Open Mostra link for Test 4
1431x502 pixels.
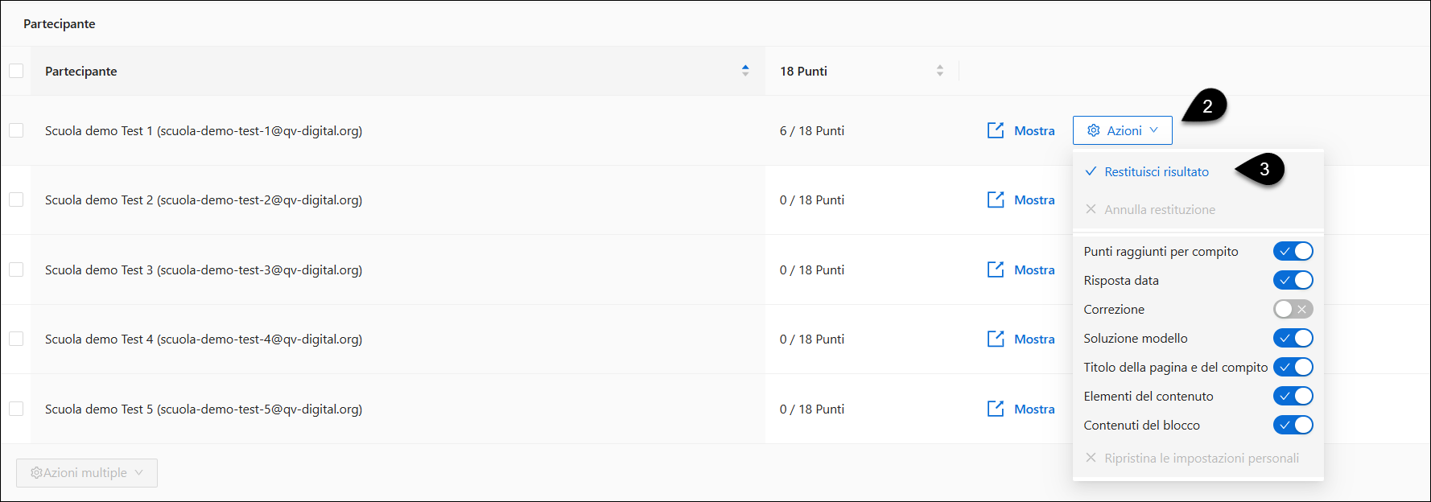pyautogui.click(x=1034, y=339)
